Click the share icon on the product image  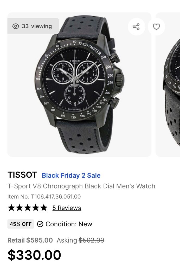(x=136, y=26)
